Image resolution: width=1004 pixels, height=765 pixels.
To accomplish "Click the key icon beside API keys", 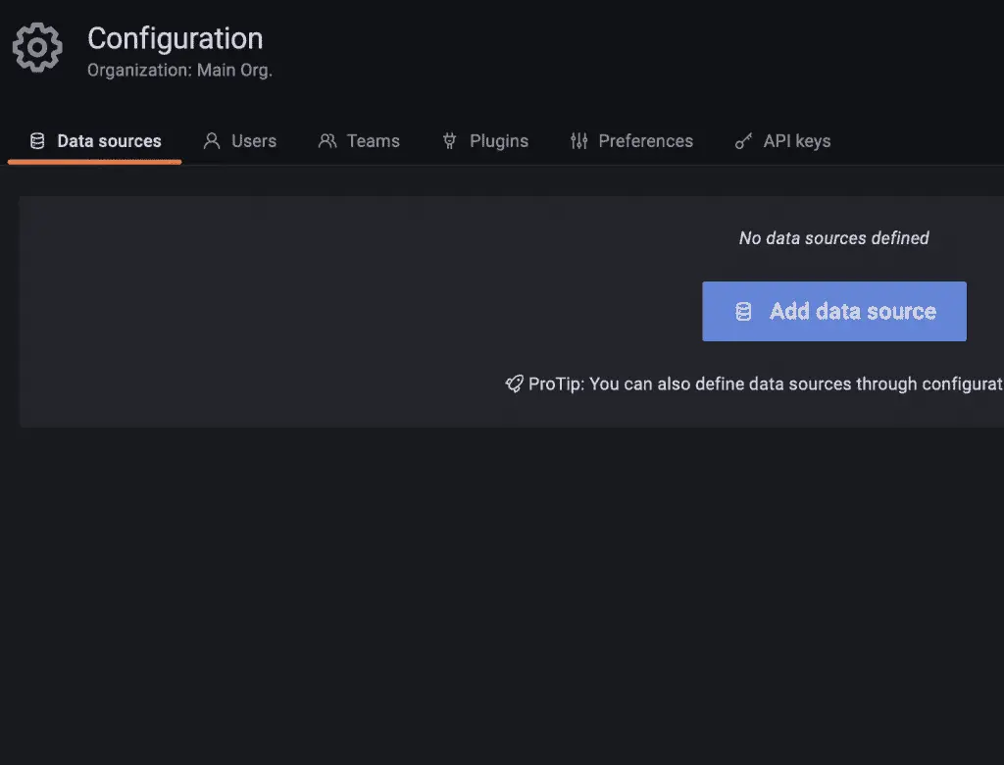I will pyautogui.click(x=744, y=141).
